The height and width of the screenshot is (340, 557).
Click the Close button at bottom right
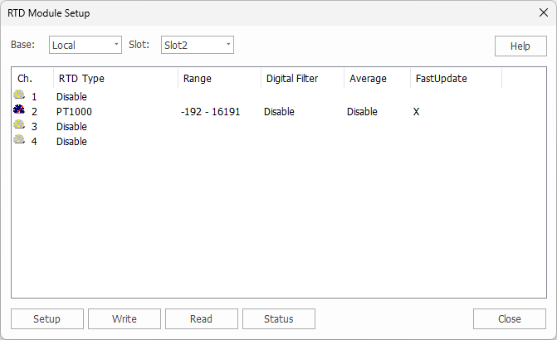pos(510,319)
